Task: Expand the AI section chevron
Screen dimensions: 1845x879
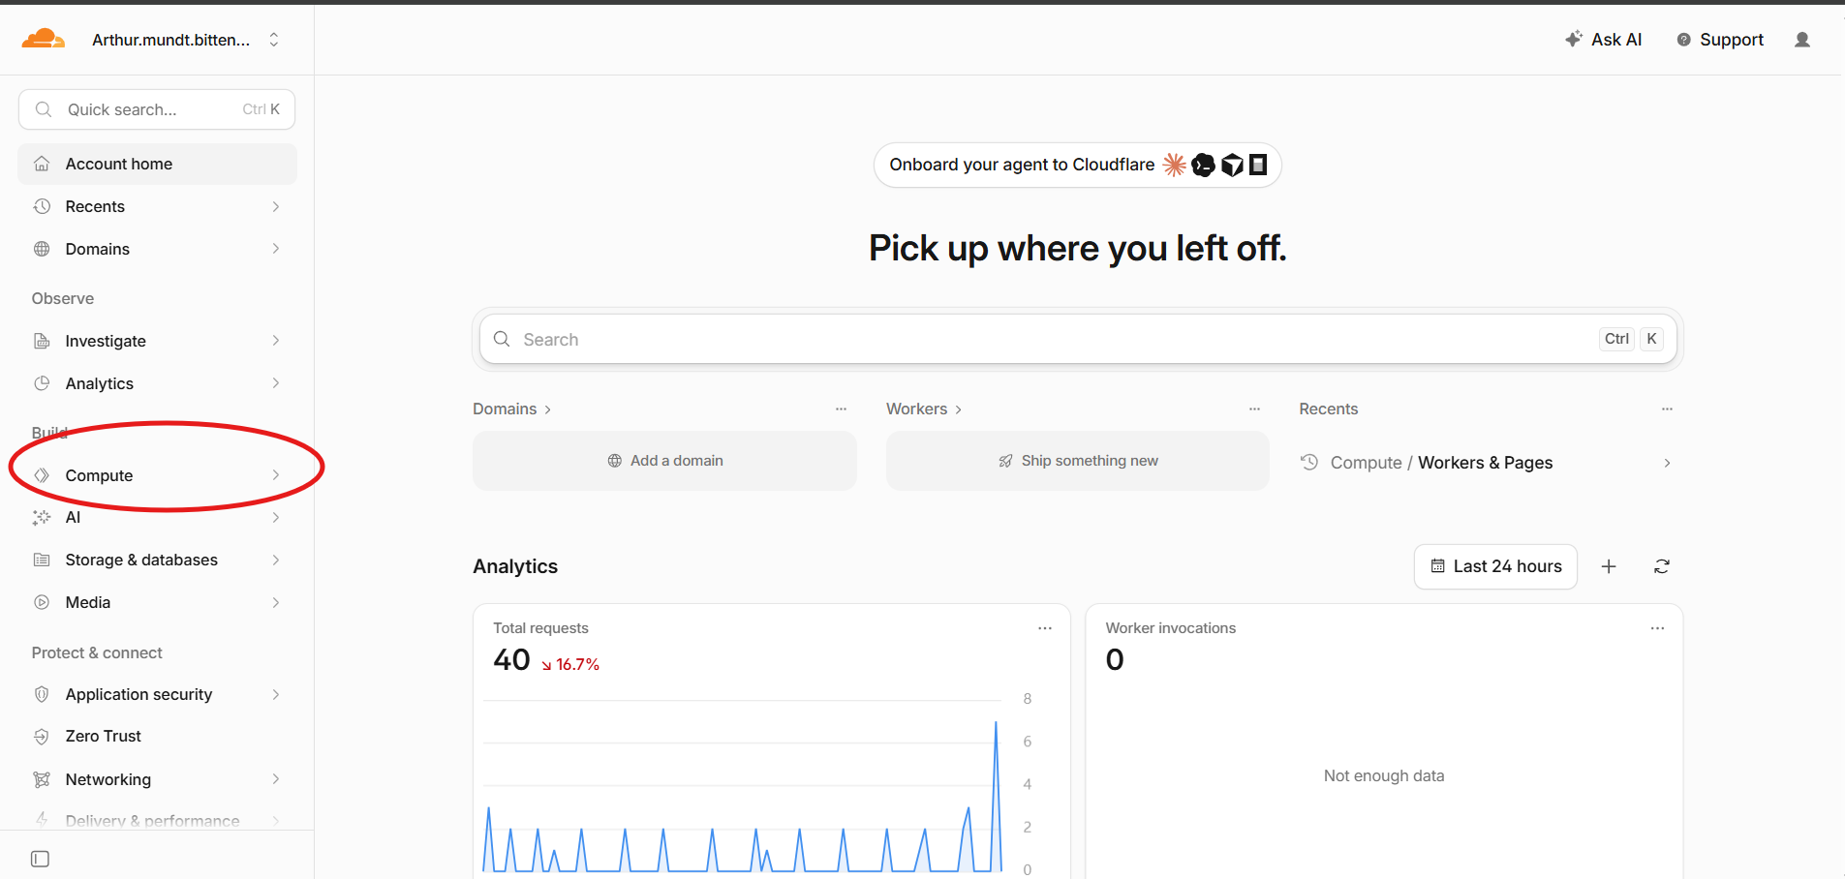Action: click(276, 517)
